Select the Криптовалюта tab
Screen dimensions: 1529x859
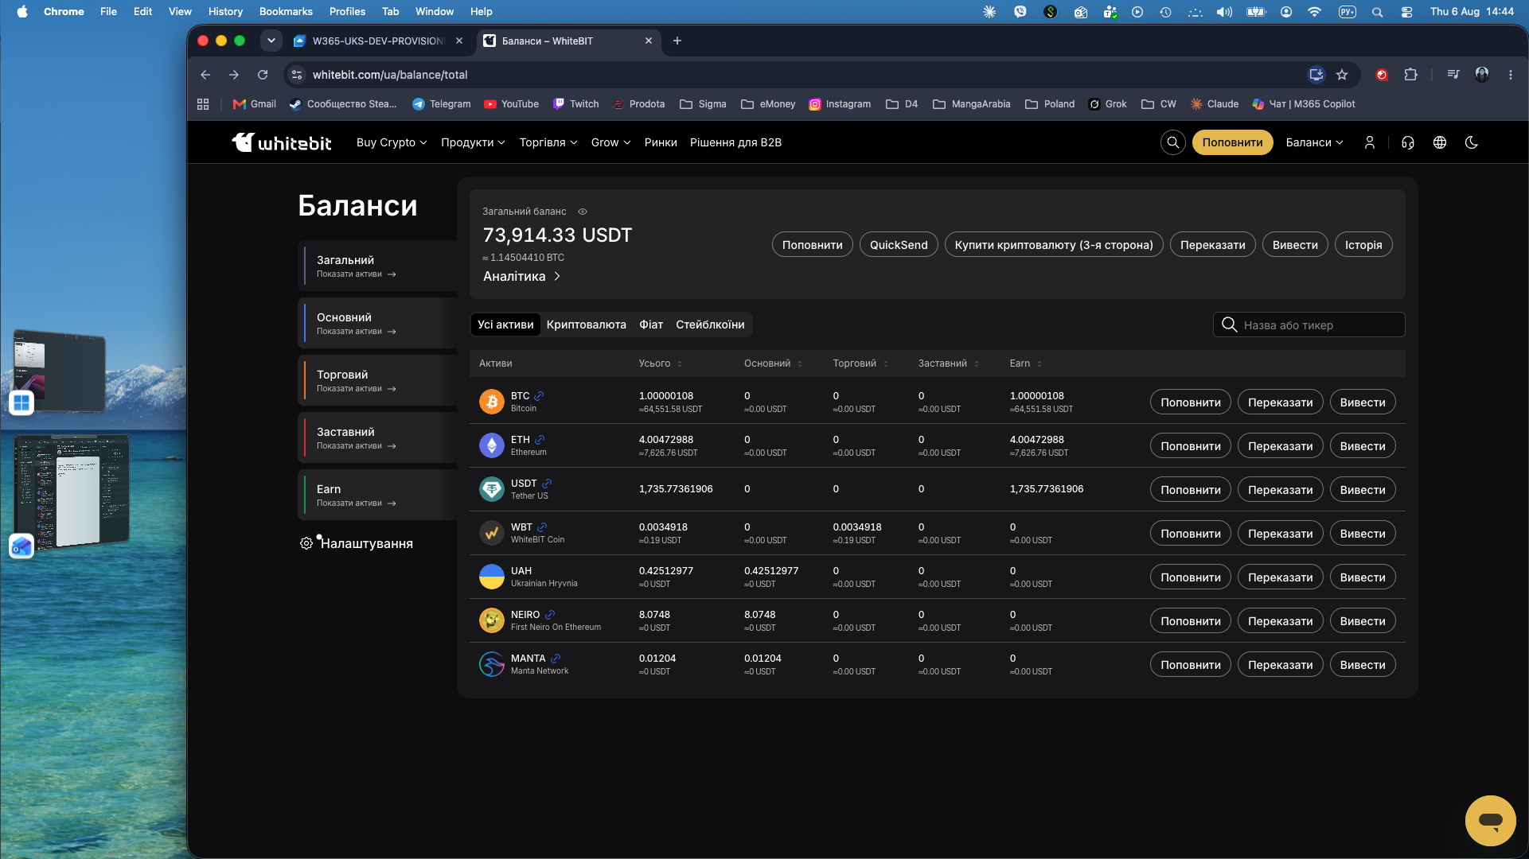pos(587,325)
